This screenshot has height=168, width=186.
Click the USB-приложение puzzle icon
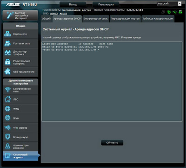click(x=7, y=71)
